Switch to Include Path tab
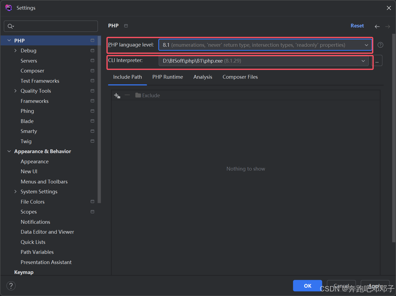 coord(127,77)
